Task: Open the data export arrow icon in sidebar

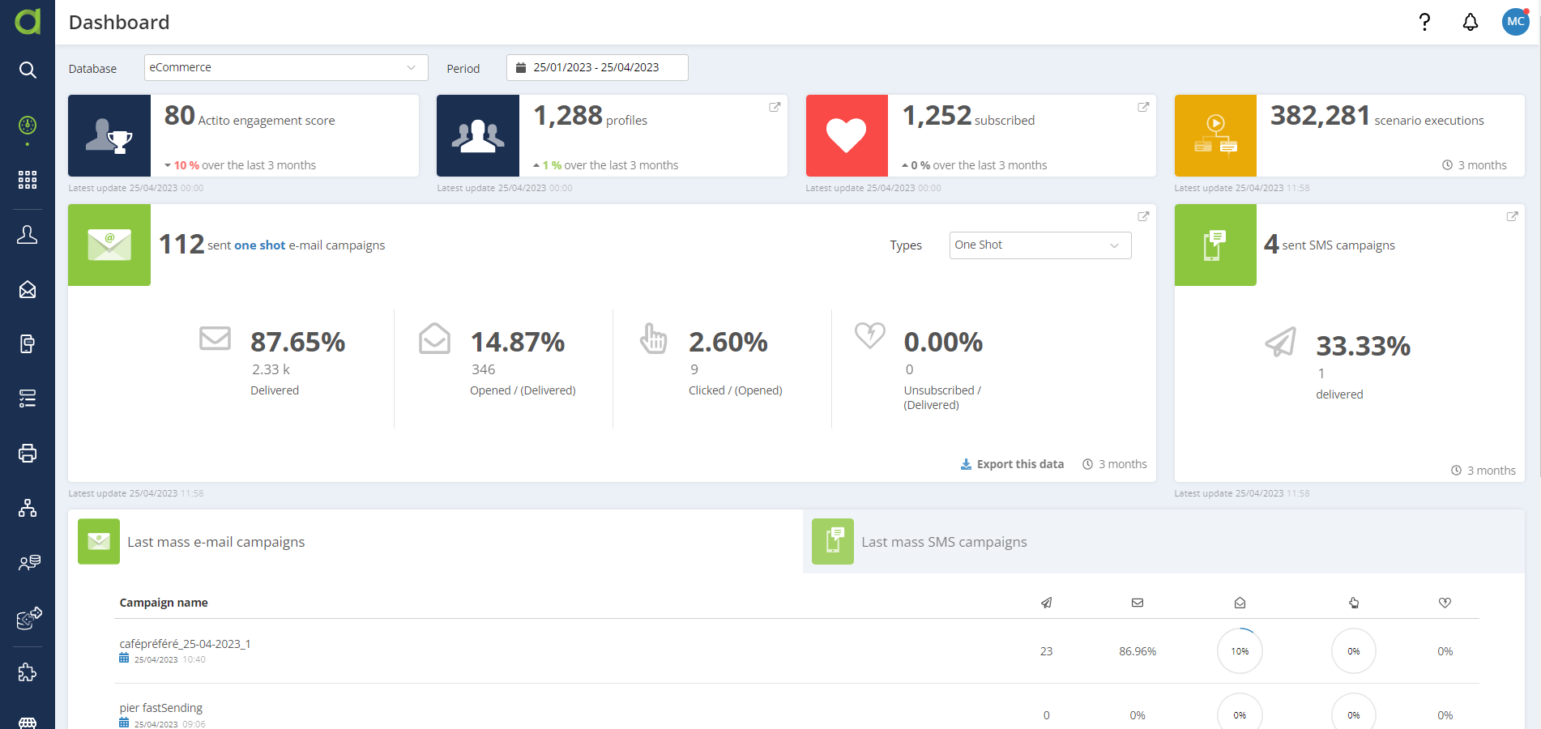Action: point(29,618)
